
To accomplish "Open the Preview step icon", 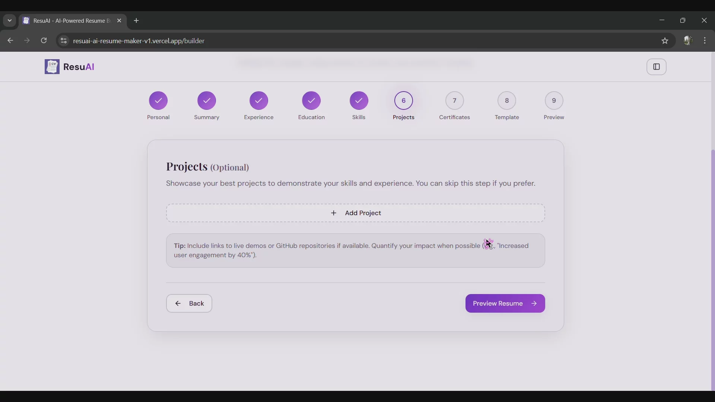I will pyautogui.click(x=554, y=100).
